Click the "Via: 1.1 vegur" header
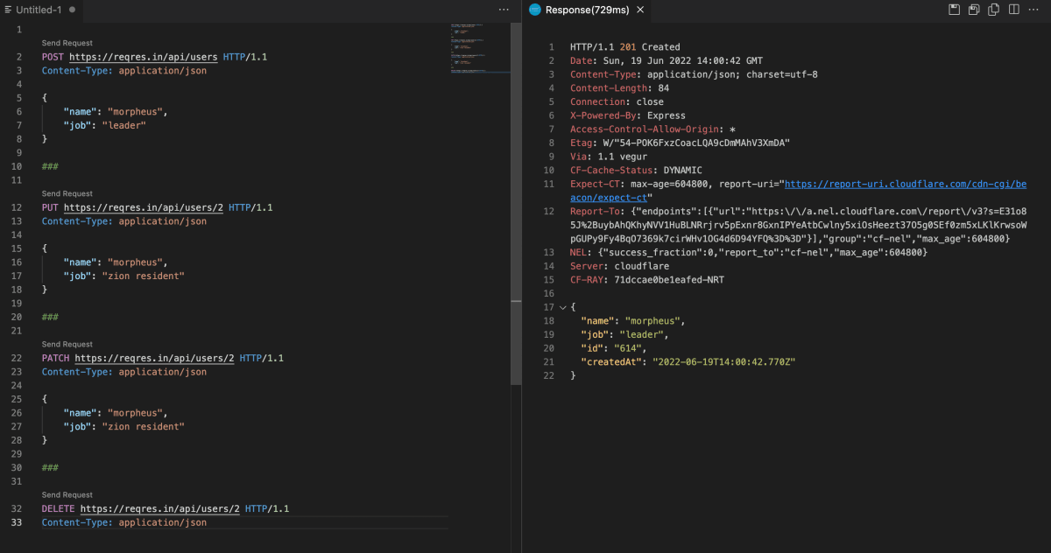The height and width of the screenshot is (553, 1051). click(608, 157)
